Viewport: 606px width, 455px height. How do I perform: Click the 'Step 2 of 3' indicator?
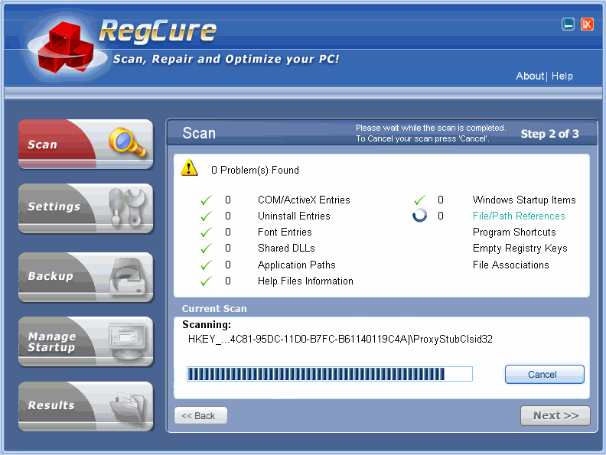[549, 134]
